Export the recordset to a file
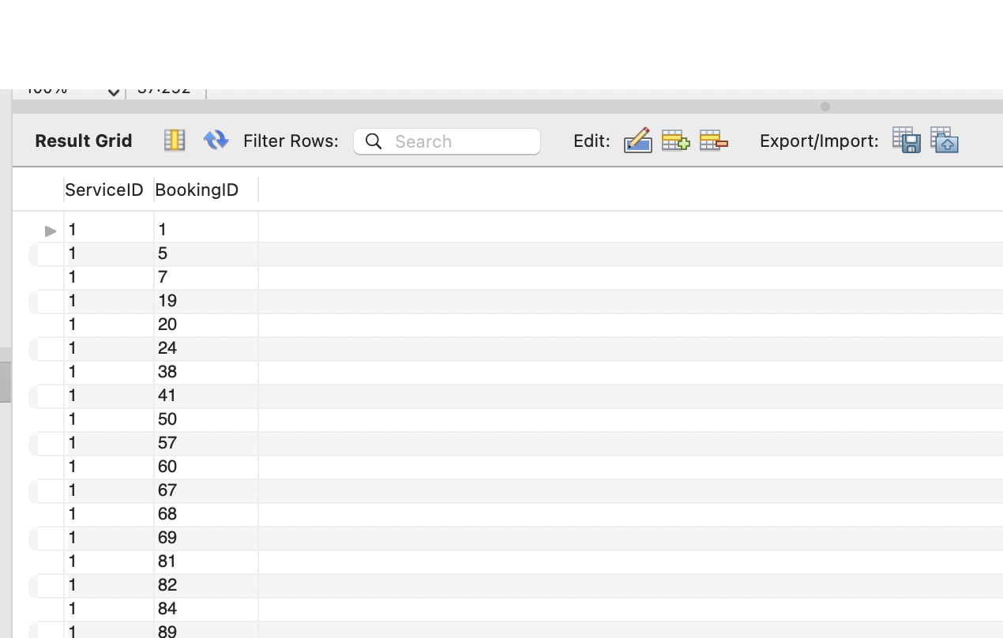The height and width of the screenshot is (638, 1003). (905, 140)
